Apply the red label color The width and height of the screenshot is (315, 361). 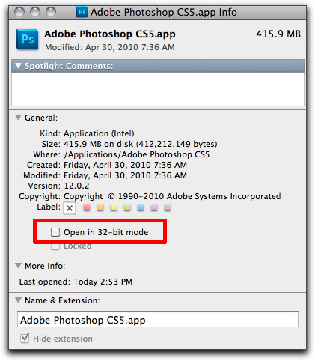87,207
